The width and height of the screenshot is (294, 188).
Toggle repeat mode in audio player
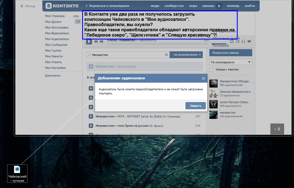click(232, 41)
